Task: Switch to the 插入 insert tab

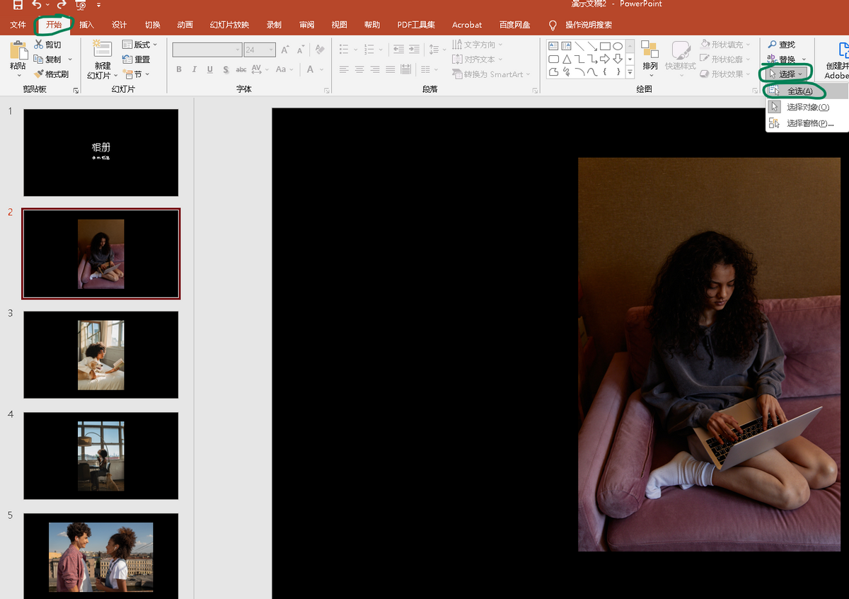Action: (86, 25)
